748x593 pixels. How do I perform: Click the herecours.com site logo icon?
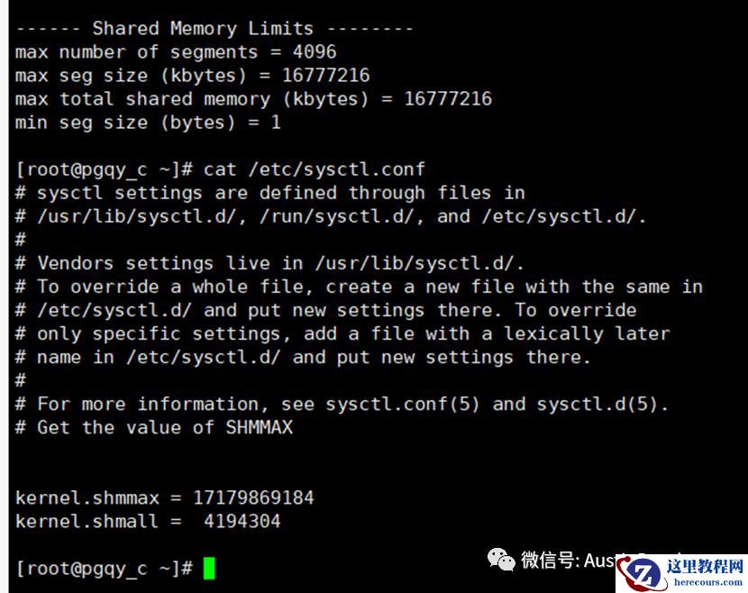[642, 574]
